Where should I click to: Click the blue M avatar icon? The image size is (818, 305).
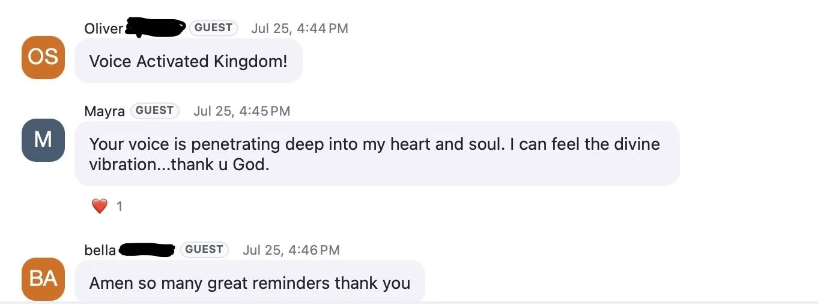43,140
